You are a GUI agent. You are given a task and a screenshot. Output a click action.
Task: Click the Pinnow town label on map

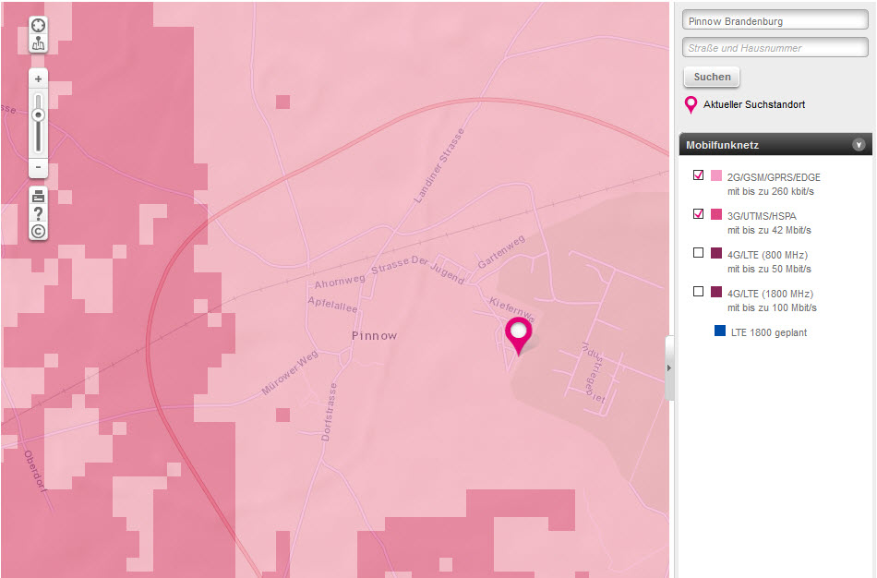coord(374,336)
